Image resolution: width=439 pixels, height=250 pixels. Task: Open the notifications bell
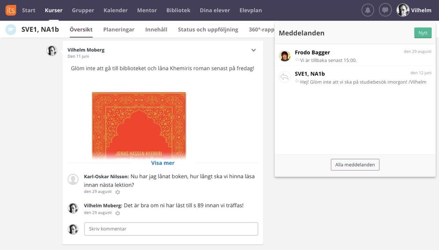tap(368, 10)
